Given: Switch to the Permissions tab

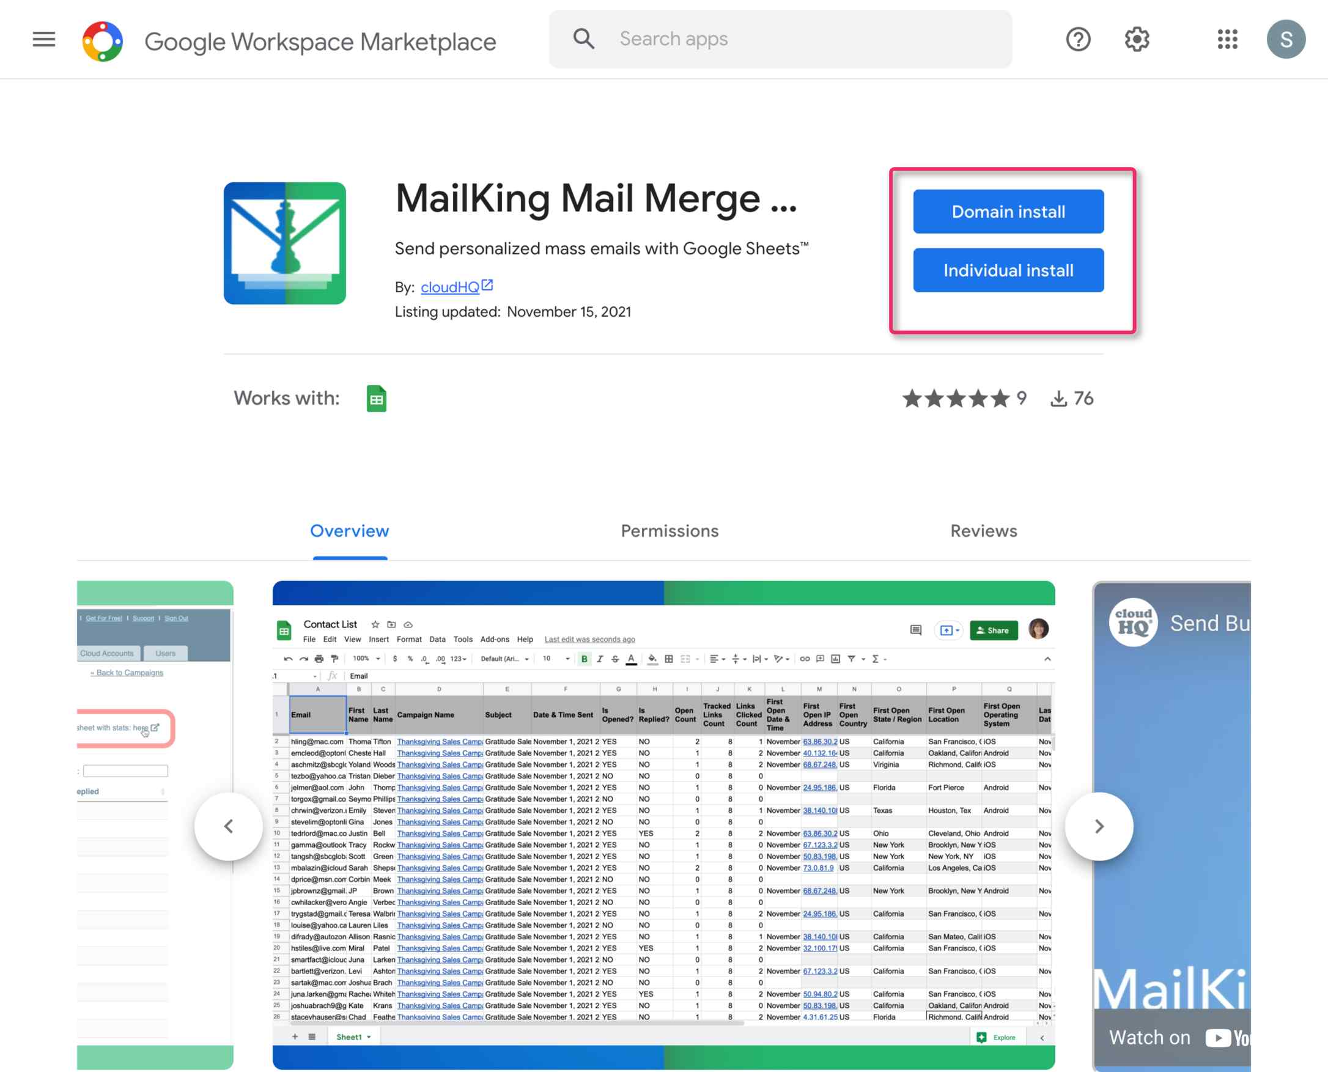Looking at the screenshot, I should pos(670,531).
